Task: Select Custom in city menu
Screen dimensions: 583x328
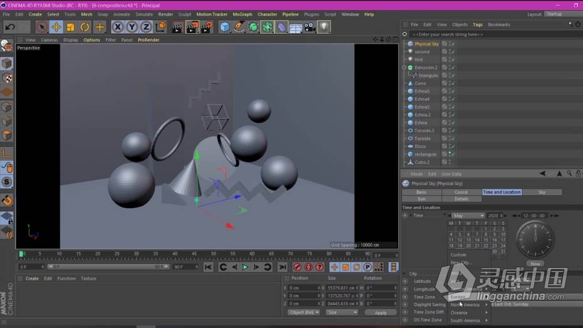Action: coord(458,255)
